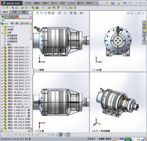Click the Zoom to Fit magnifier icon
Screen dimensions: 147x141
click(x=38, y=13)
